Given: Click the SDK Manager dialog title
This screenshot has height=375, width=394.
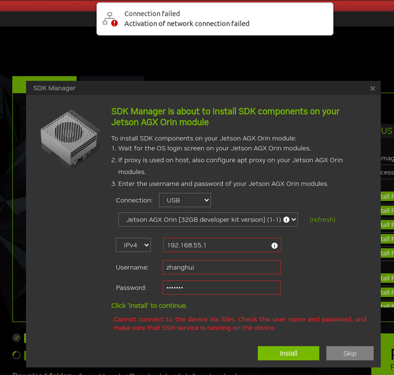Looking at the screenshot, I should [x=54, y=88].
